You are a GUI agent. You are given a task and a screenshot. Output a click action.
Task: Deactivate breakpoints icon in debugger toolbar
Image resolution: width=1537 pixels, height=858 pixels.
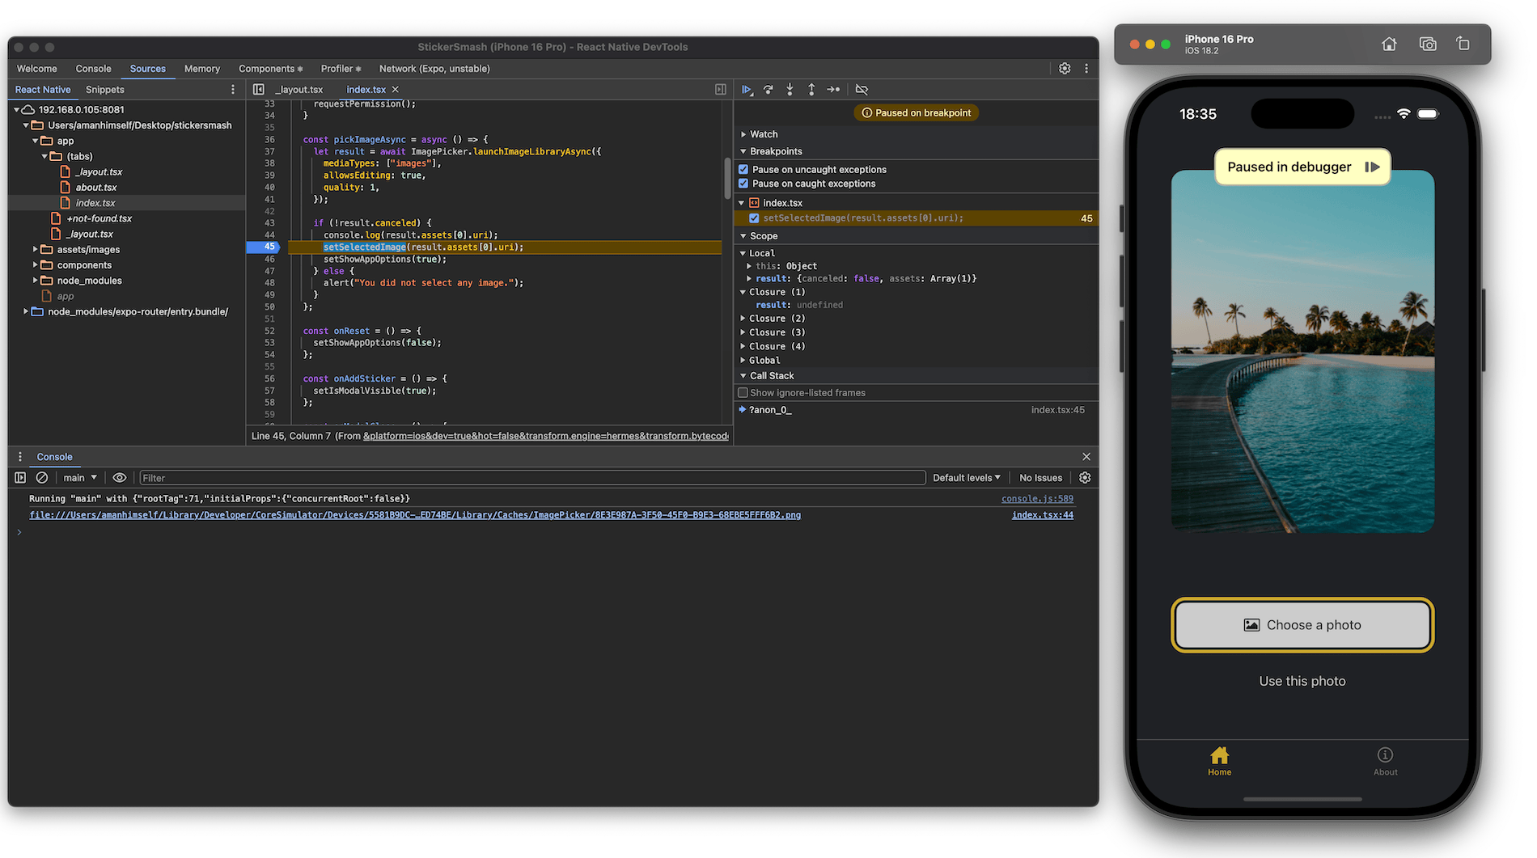coord(862,90)
